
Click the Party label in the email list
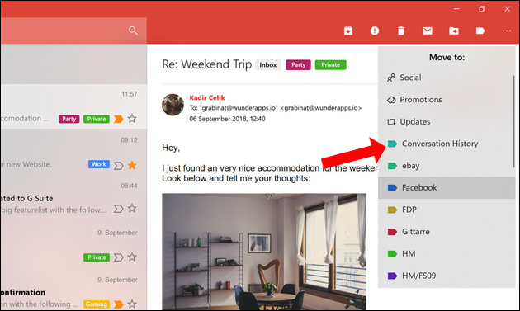click(69, 119)
